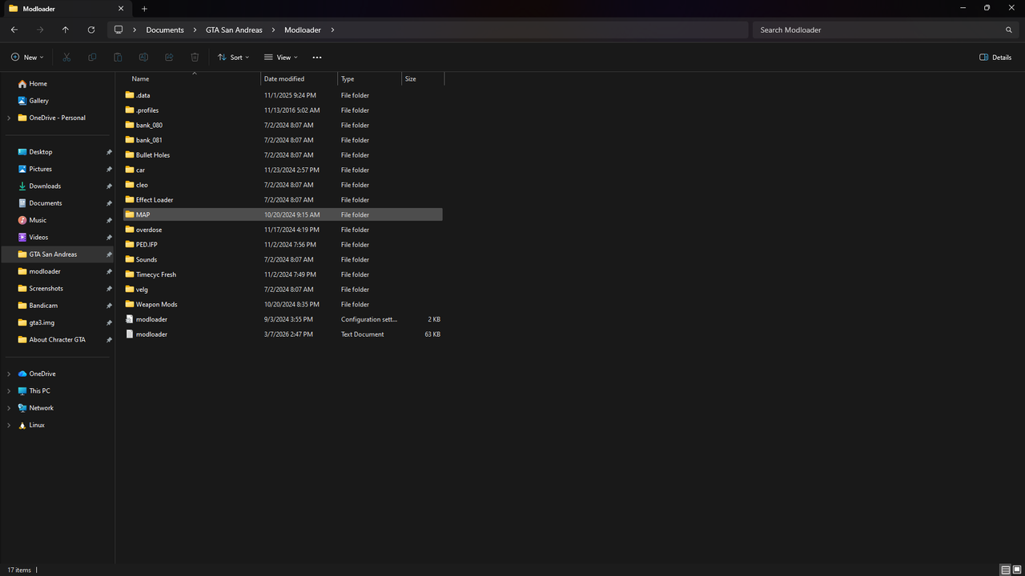Screen dimensions: 1025x576
Task: Go back to the previous folder
Action: (x=14, y=30)
